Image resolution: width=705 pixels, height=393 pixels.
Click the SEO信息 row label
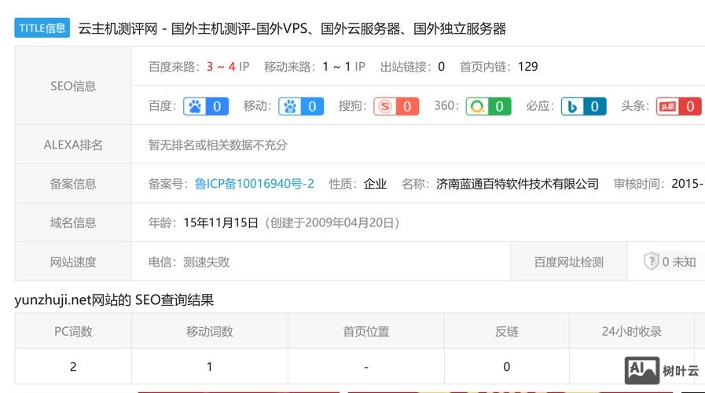73,86
